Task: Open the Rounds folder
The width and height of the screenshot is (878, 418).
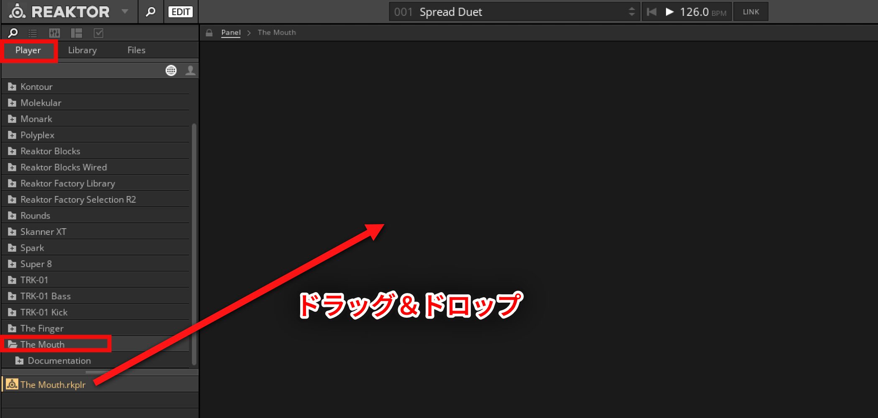Action: pyautogui.click(x=95, y=216)
